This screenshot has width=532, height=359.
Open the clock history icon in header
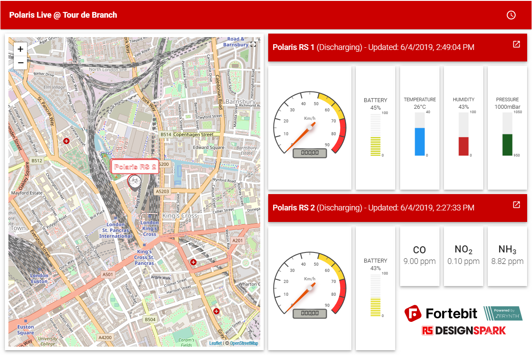[511, 15]
